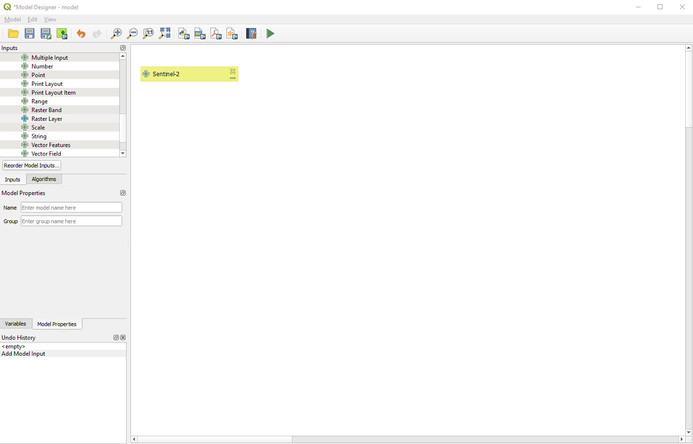Screen dimensions: 693x444
Task: Export the model as a Python script
Action: (x=184, y=33)
